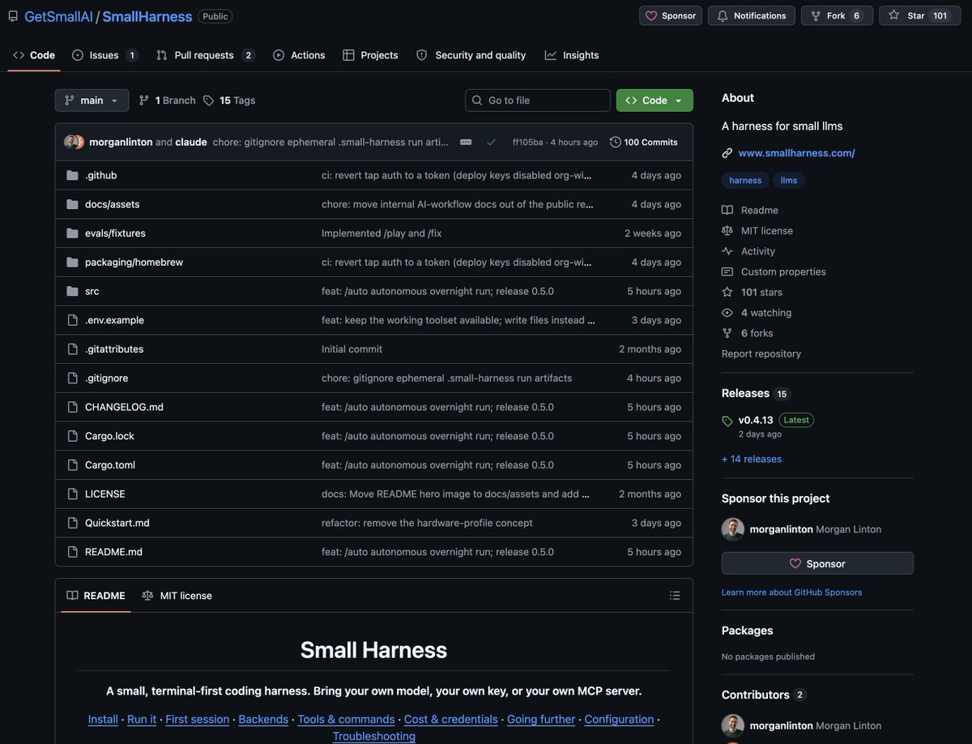Open release v0.4.13
Screen dimensions: 972x744
pyautogui.click(x=756, y=421)
